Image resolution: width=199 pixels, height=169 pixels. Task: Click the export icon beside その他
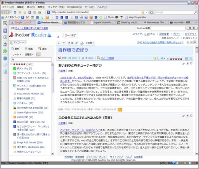point(82,43)
